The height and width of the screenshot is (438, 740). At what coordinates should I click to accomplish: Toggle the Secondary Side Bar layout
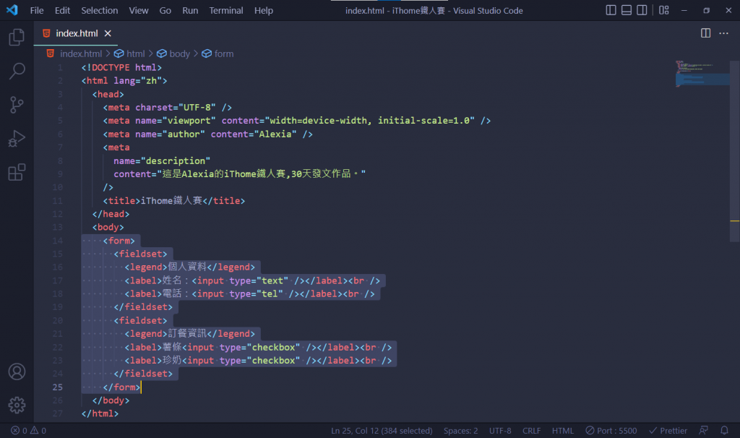tap(642, 10)
